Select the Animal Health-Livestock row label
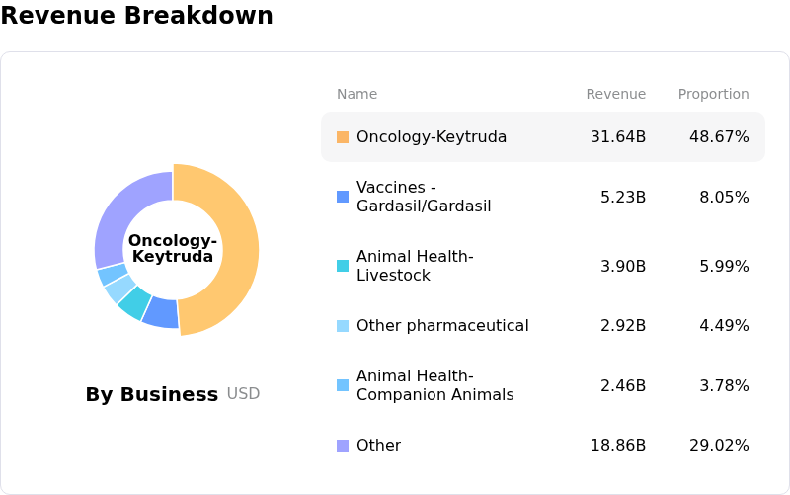Image resolution: width=790 pixels, height=495 pixels. (415, 266)
